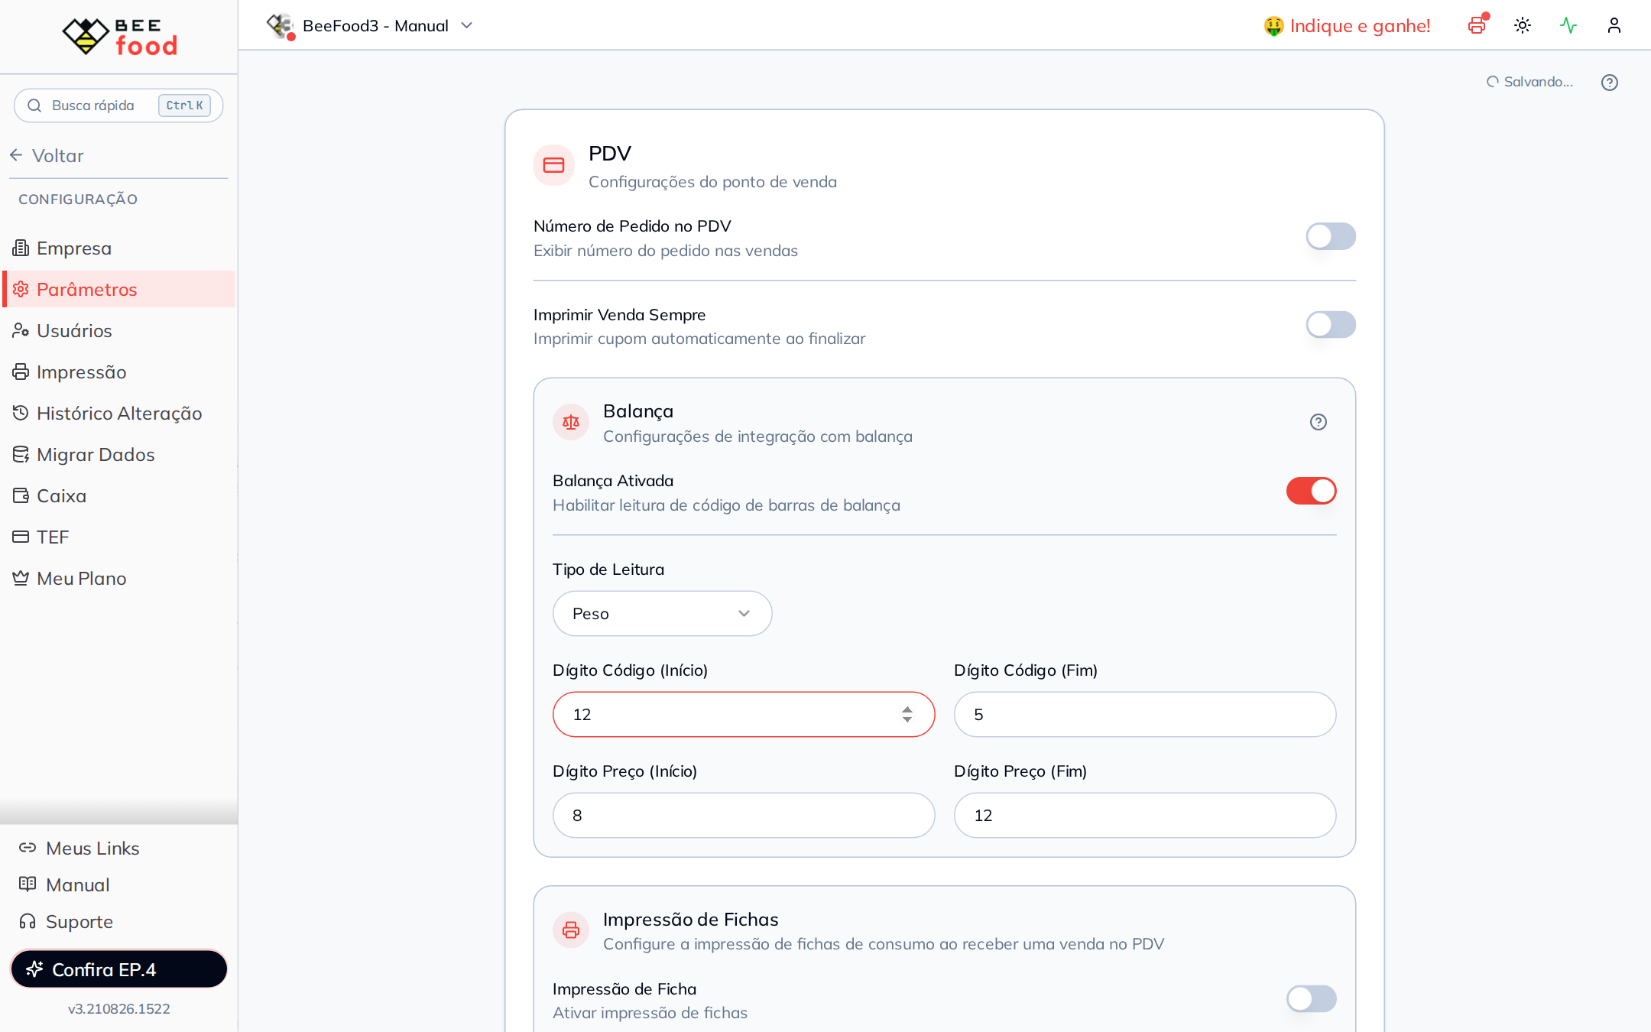Click the Voltar back arrow icon

pyautogui.click(x=16, y=155)
